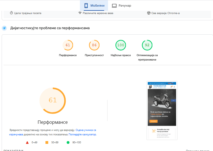Open the Приступачност score gauge showing 86
Screen dimensions: 213x151
tap(94, 45)
